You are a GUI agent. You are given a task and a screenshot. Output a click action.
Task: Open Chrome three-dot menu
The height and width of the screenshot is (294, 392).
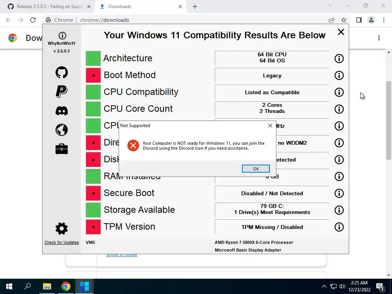[x=384, y=20]
